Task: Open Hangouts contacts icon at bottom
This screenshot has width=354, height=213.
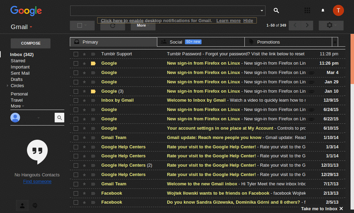Action: point(22,205)
